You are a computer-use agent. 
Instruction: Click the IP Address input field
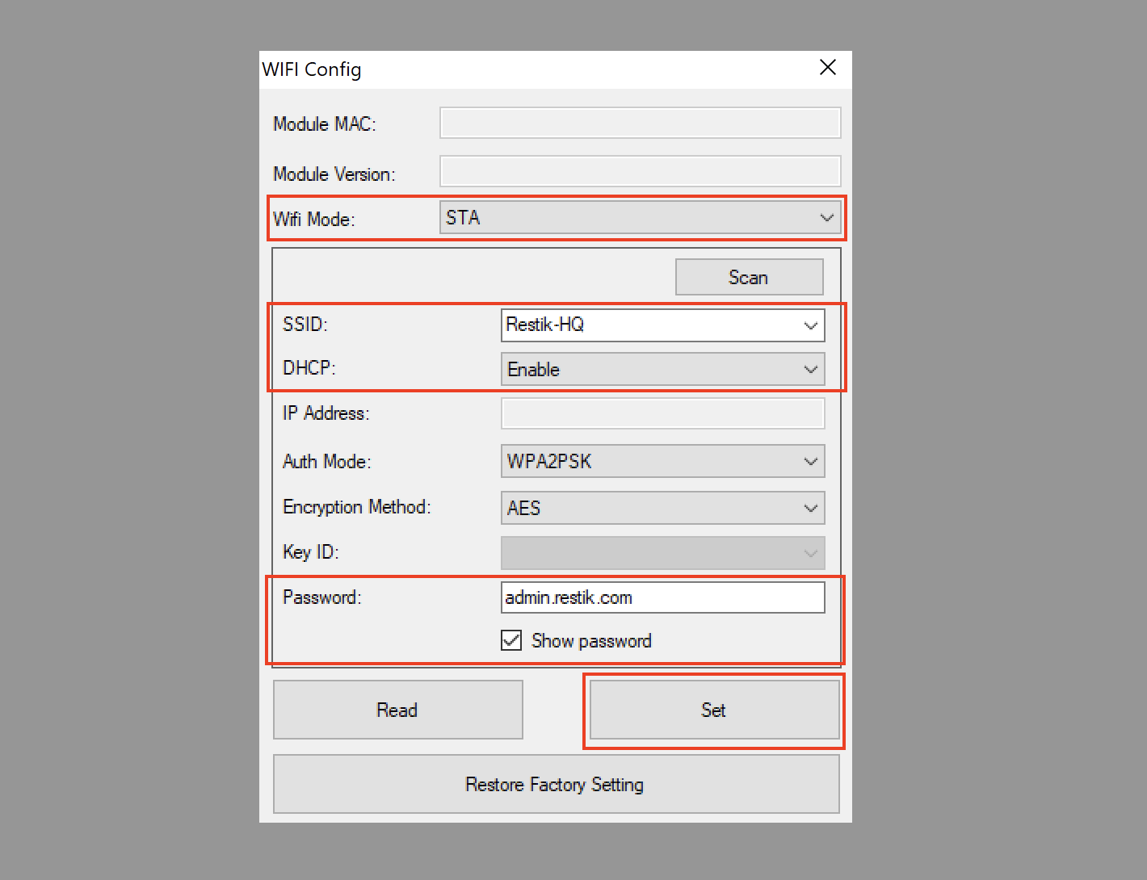662,414
